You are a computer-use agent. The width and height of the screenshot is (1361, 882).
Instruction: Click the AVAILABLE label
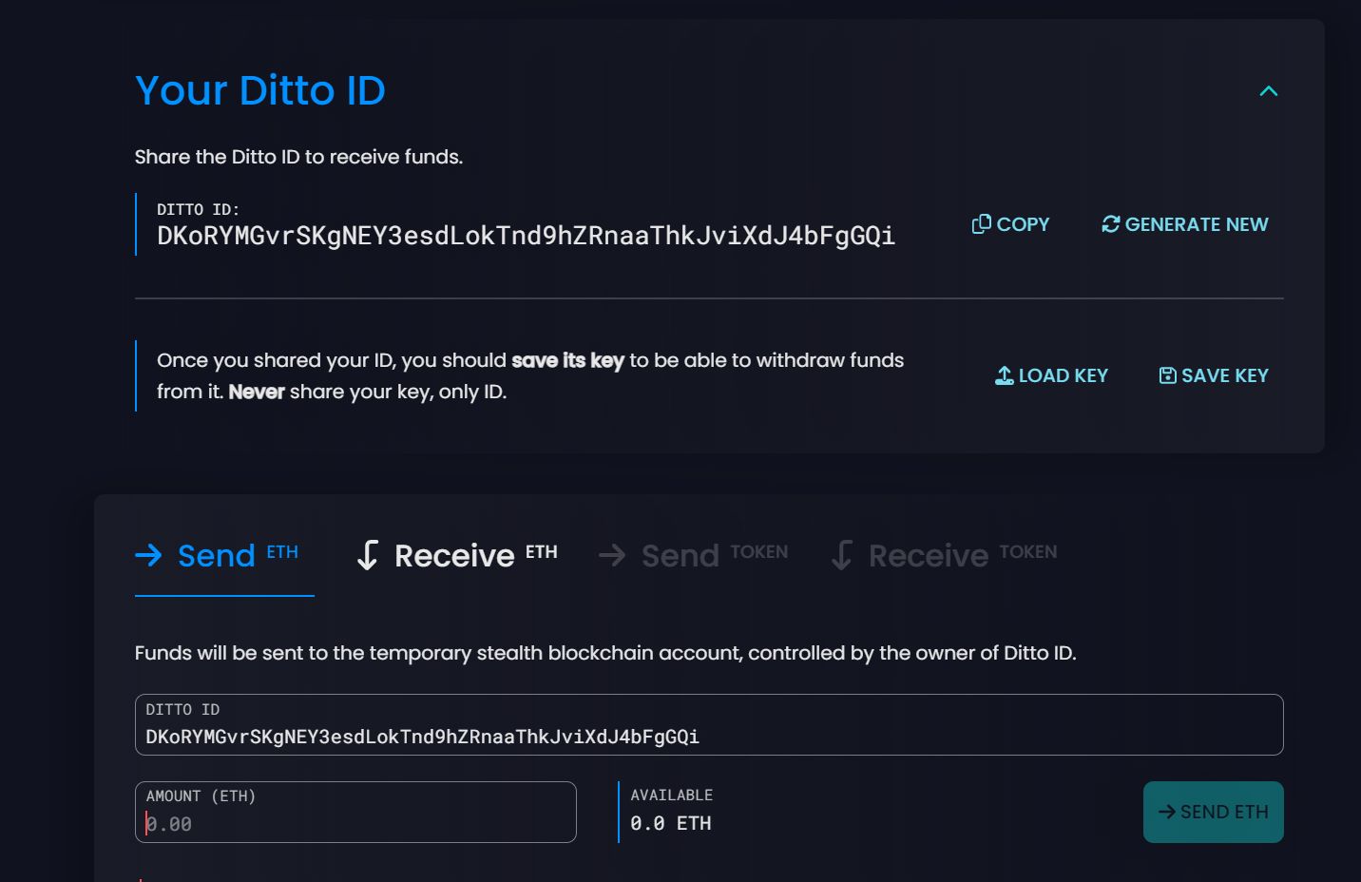tap(671, 795)
